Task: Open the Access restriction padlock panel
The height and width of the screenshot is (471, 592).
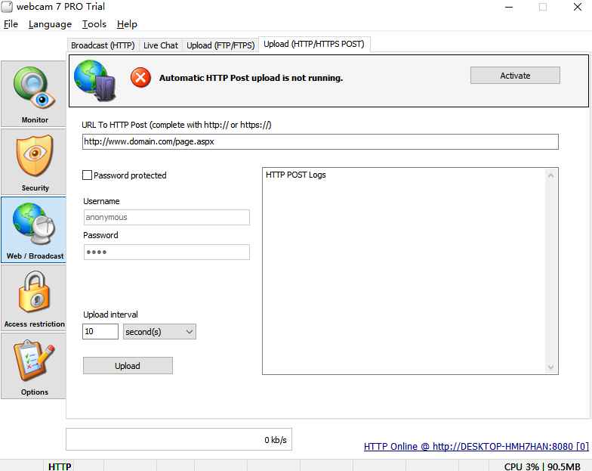Action: pyautogui.click(x=33, y=298)
